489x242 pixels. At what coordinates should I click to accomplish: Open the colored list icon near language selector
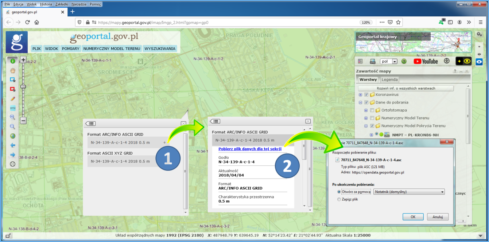point(360,61)
